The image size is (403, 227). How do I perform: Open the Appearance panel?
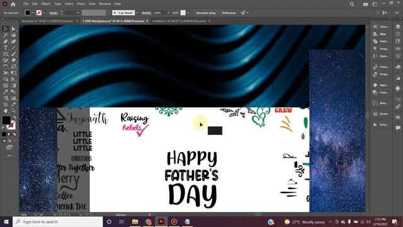(380, 85)
